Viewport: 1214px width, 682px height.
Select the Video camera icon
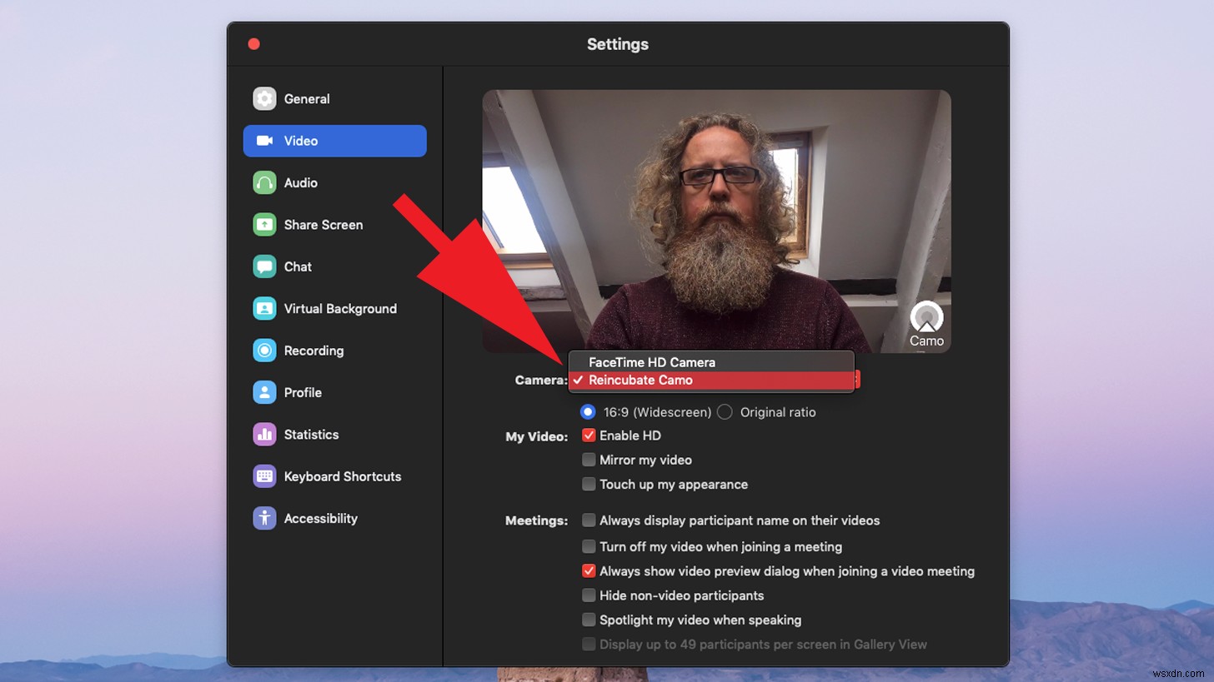264,141
